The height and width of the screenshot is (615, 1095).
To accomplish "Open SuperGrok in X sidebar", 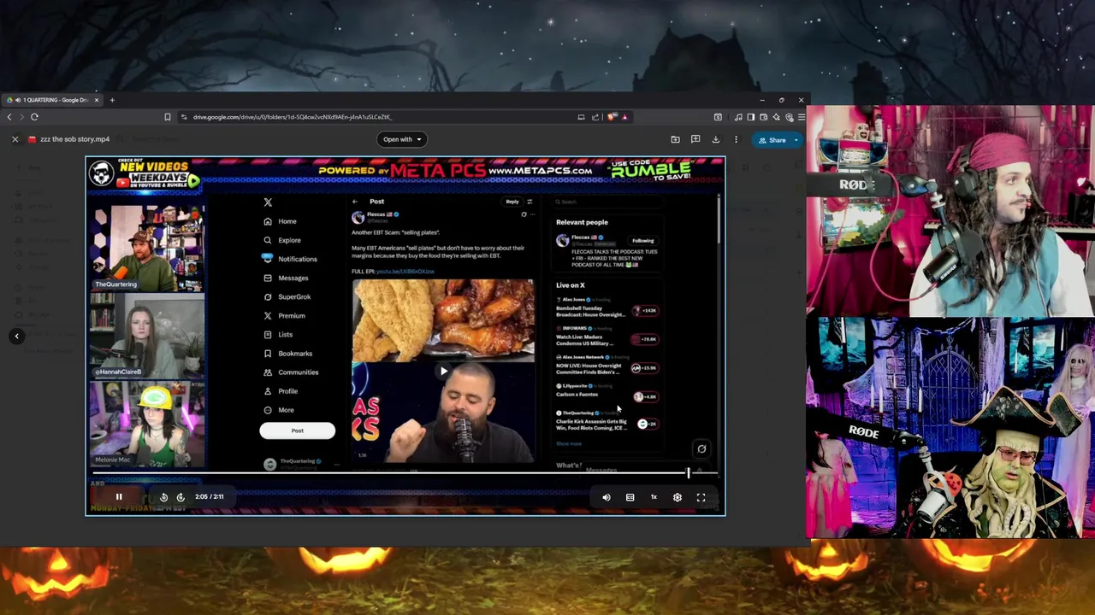I will [287, 296].
